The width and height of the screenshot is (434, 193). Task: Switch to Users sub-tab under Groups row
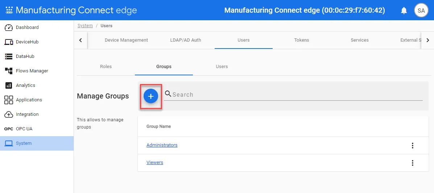(222, 67)
